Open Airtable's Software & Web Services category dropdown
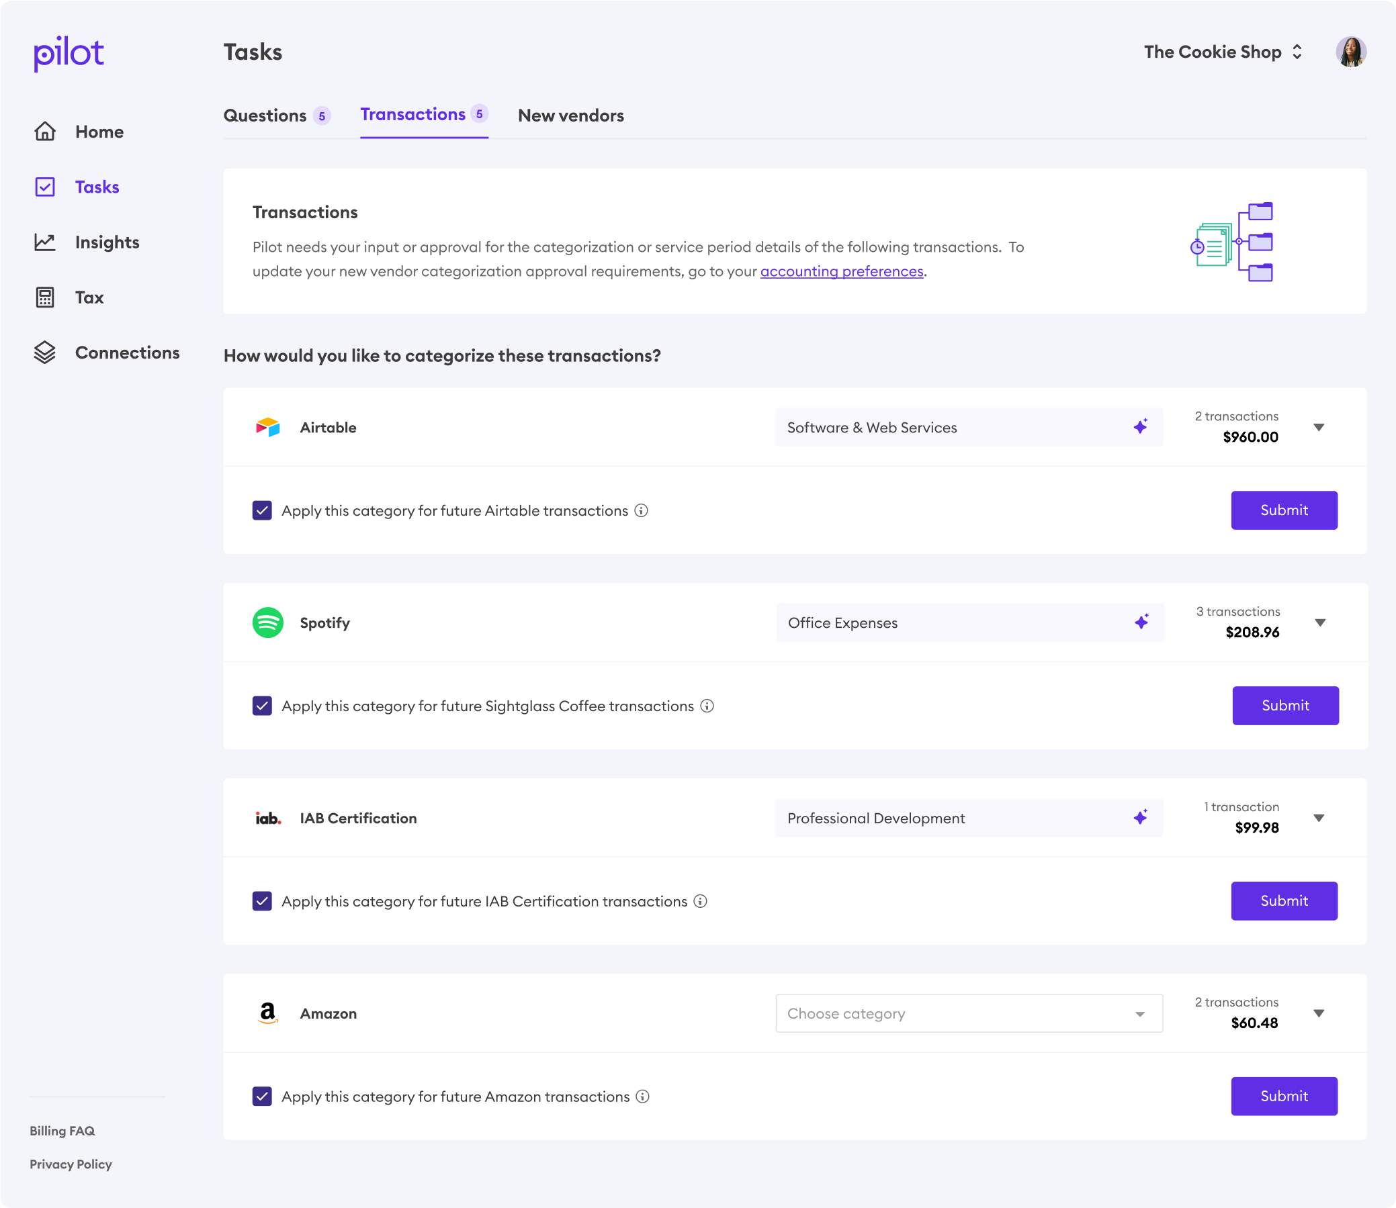 tap(969, 427)
